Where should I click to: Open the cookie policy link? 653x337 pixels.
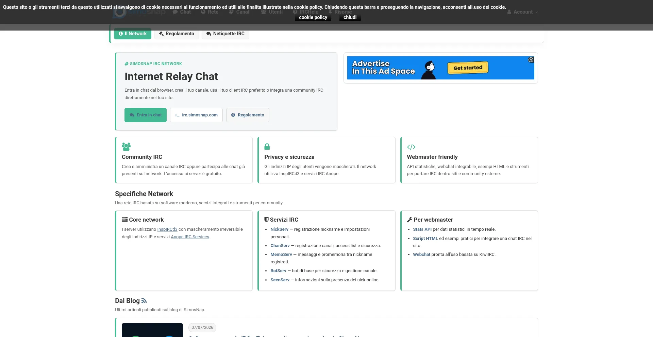313,17
